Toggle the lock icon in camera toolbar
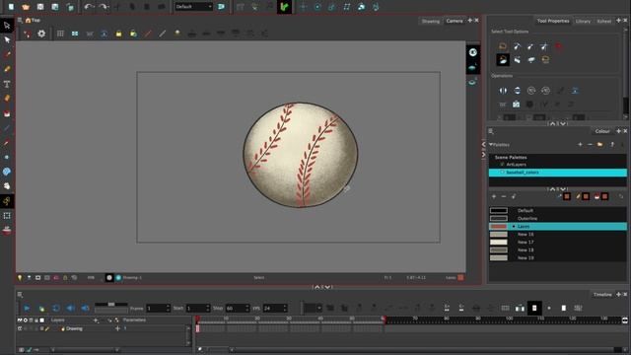Viewport: 631px width, 355px height. 118,34
